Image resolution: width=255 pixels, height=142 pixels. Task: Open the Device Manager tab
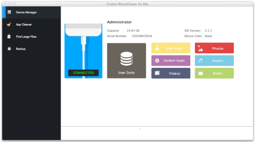click(27, 12)
